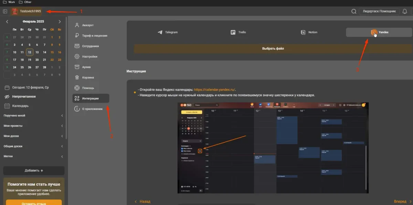This screenshot has width=413, height=205.
Task: Collapse the sidebar panel icon
Action: (x=5, y=11)
